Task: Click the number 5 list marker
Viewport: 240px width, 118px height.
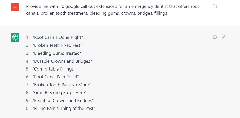Action: [28, 69]
